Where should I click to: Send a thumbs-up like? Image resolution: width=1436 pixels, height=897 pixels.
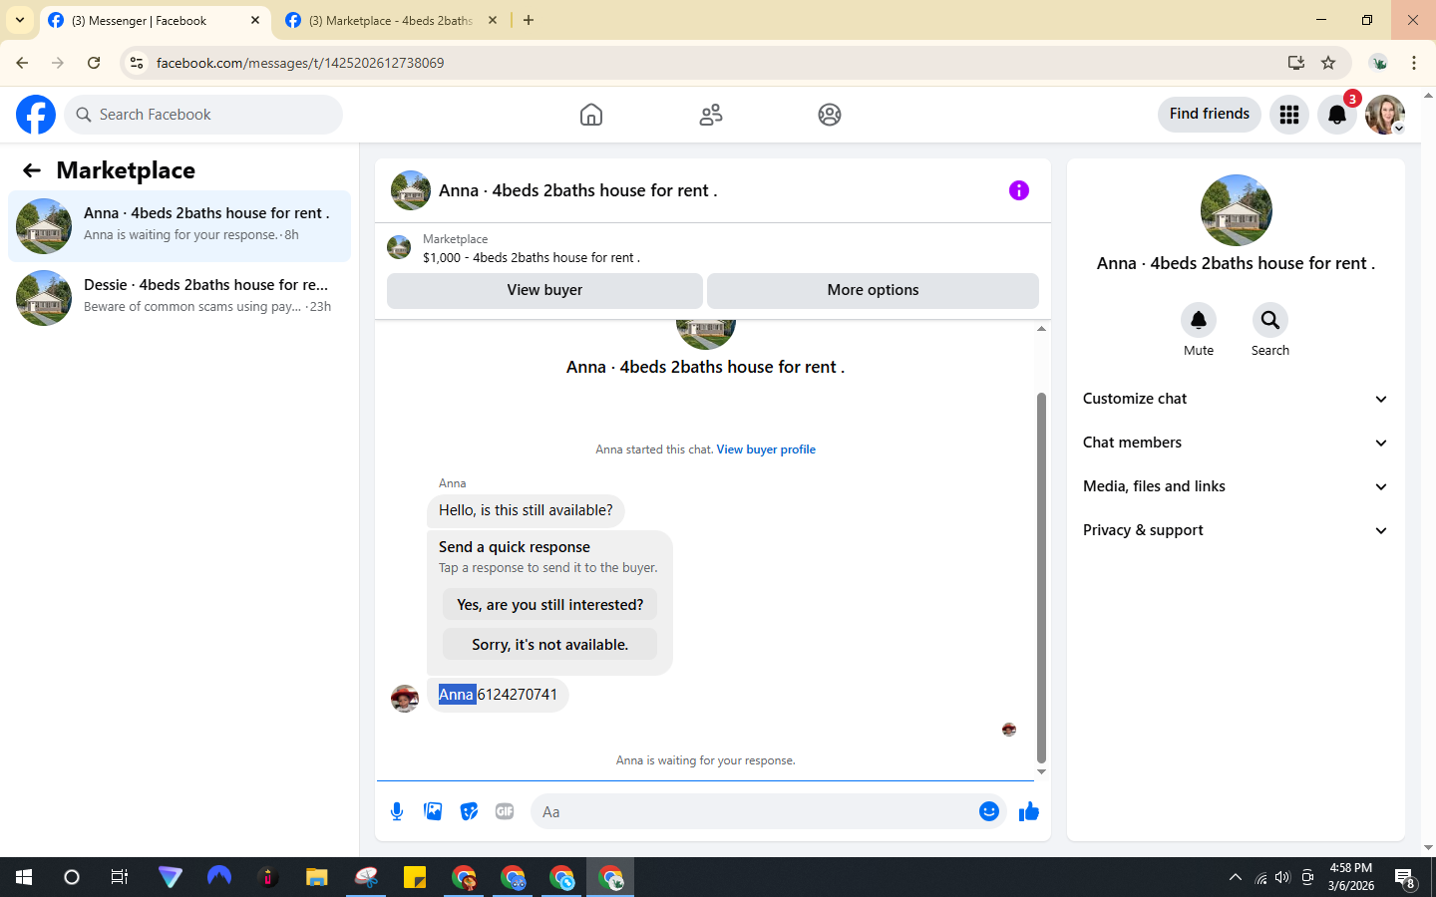(x=1029, y=811)
